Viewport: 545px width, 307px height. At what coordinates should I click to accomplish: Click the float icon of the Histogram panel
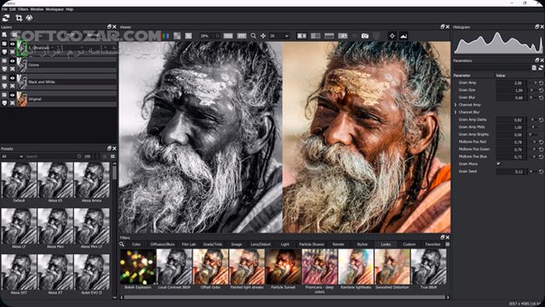537,26
